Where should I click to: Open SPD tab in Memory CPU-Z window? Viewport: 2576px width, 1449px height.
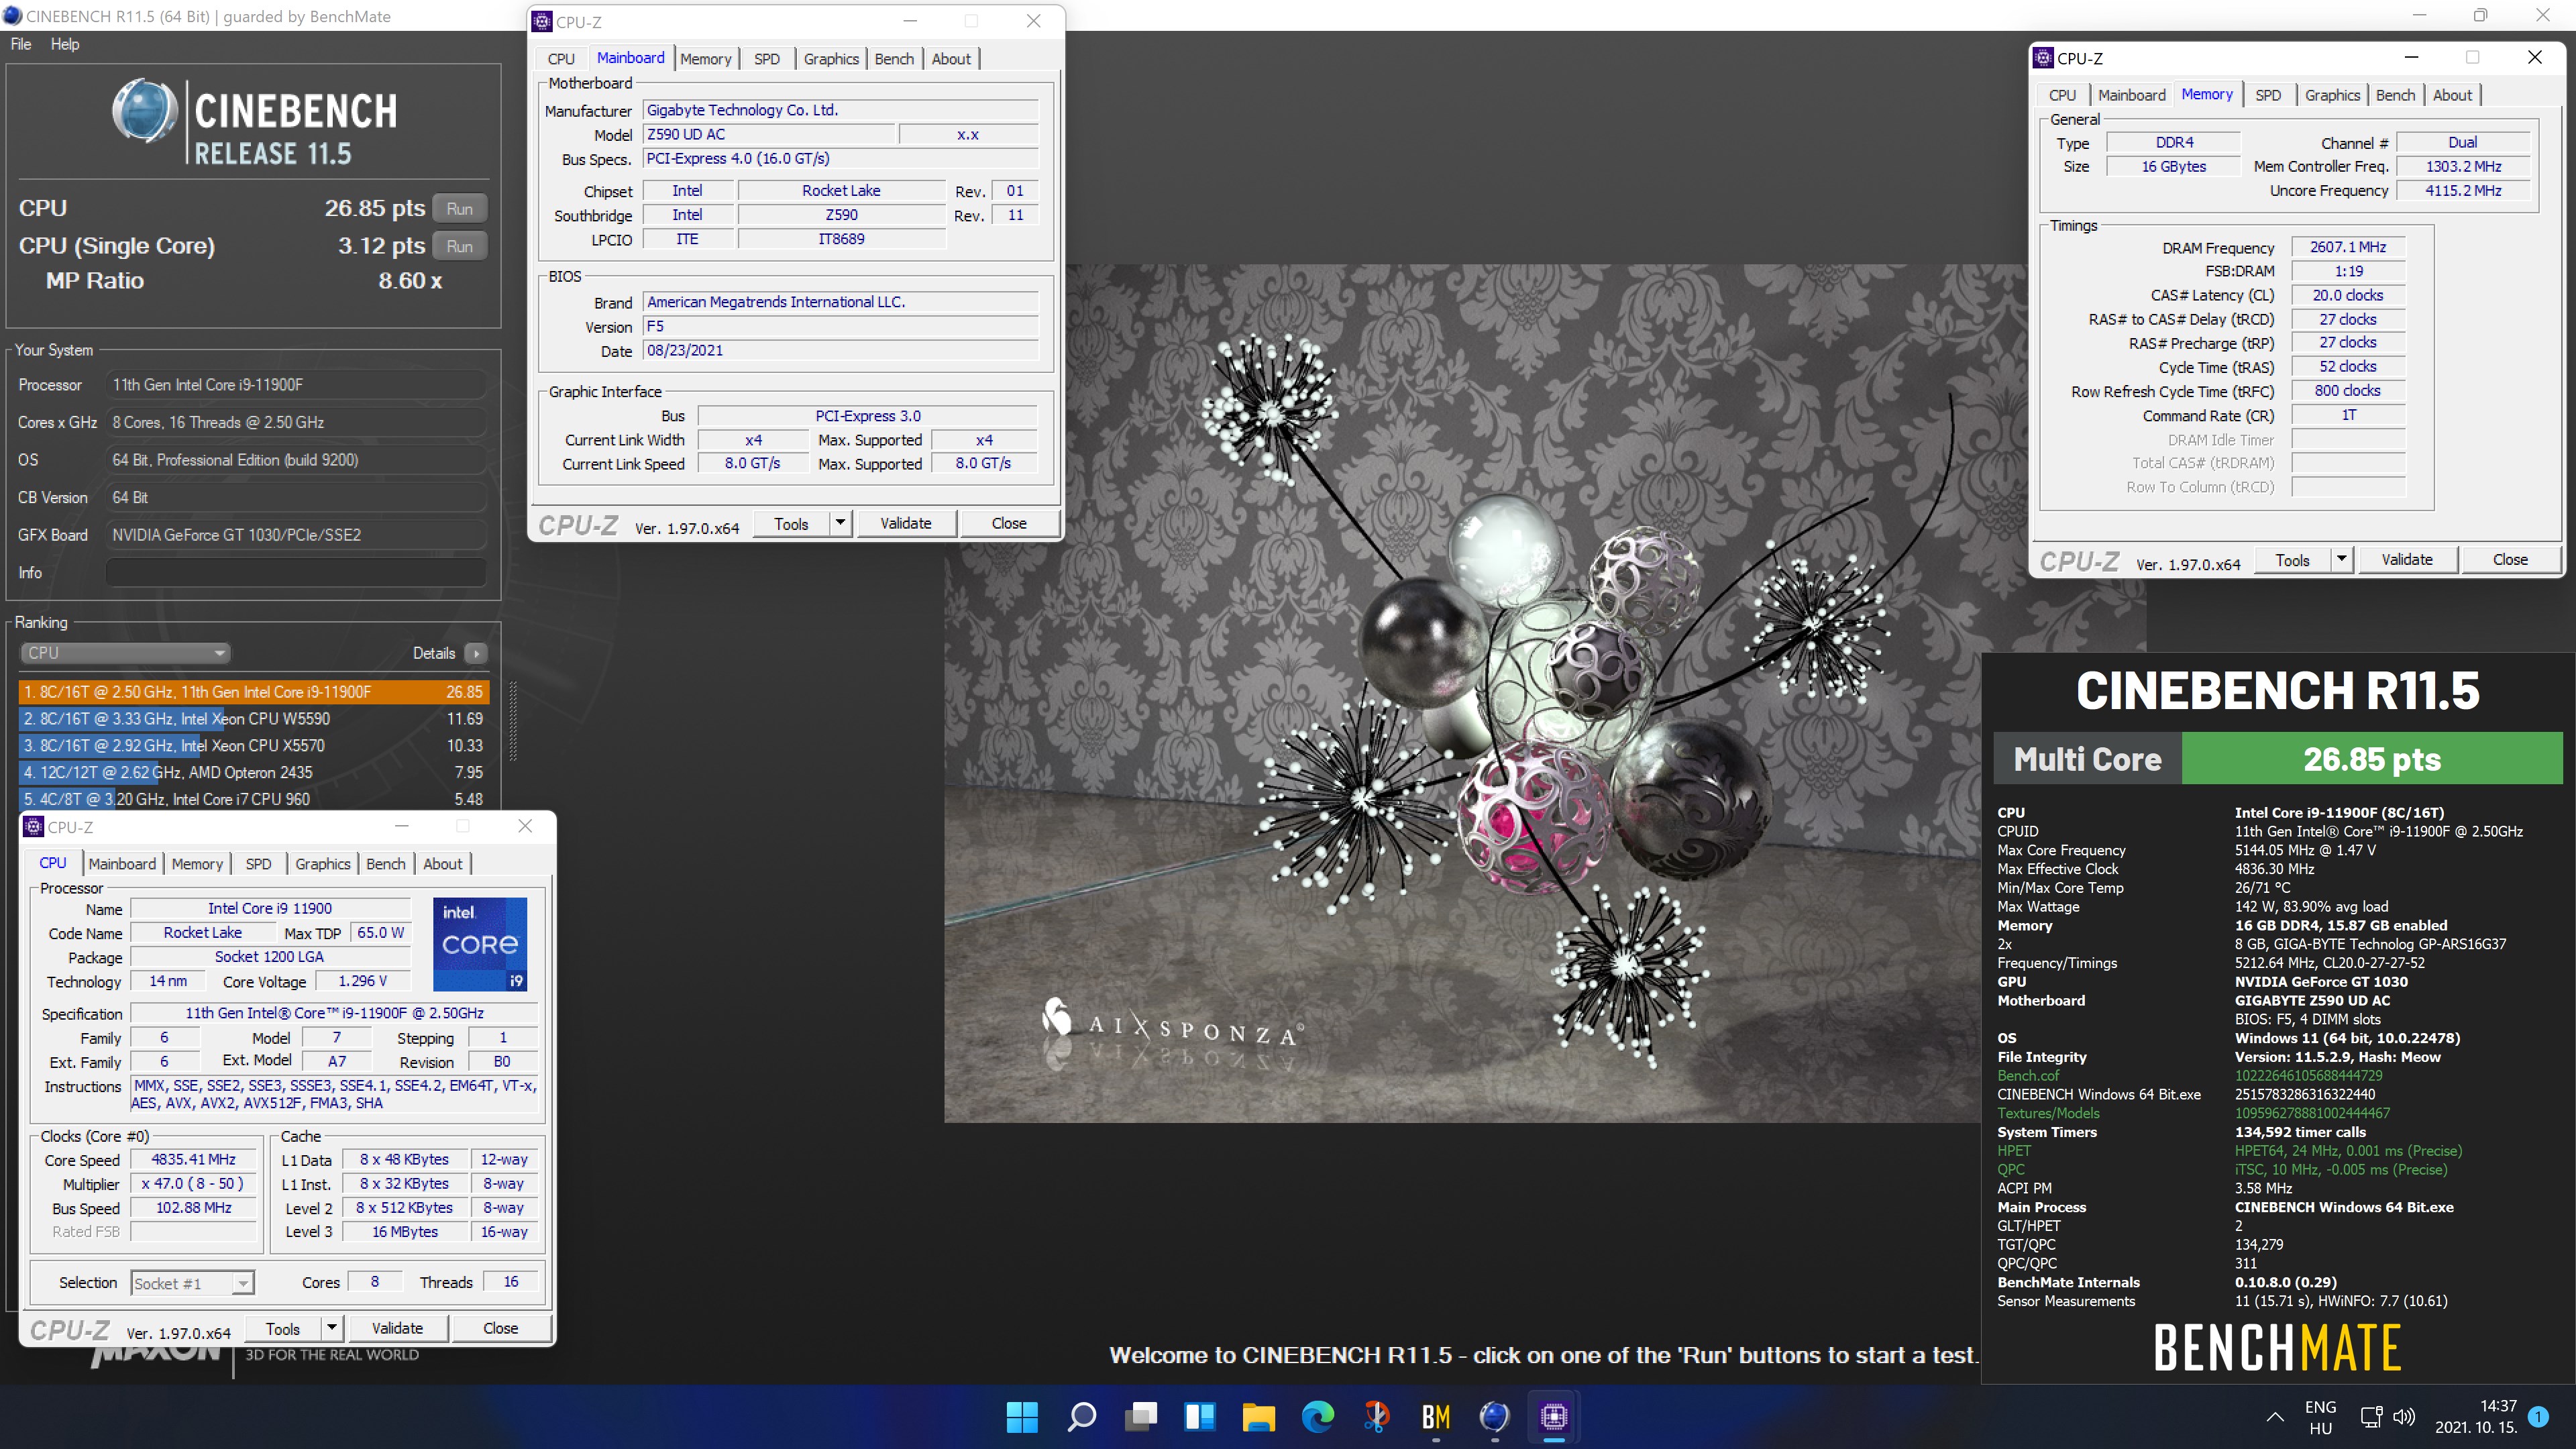point(2268,95)
